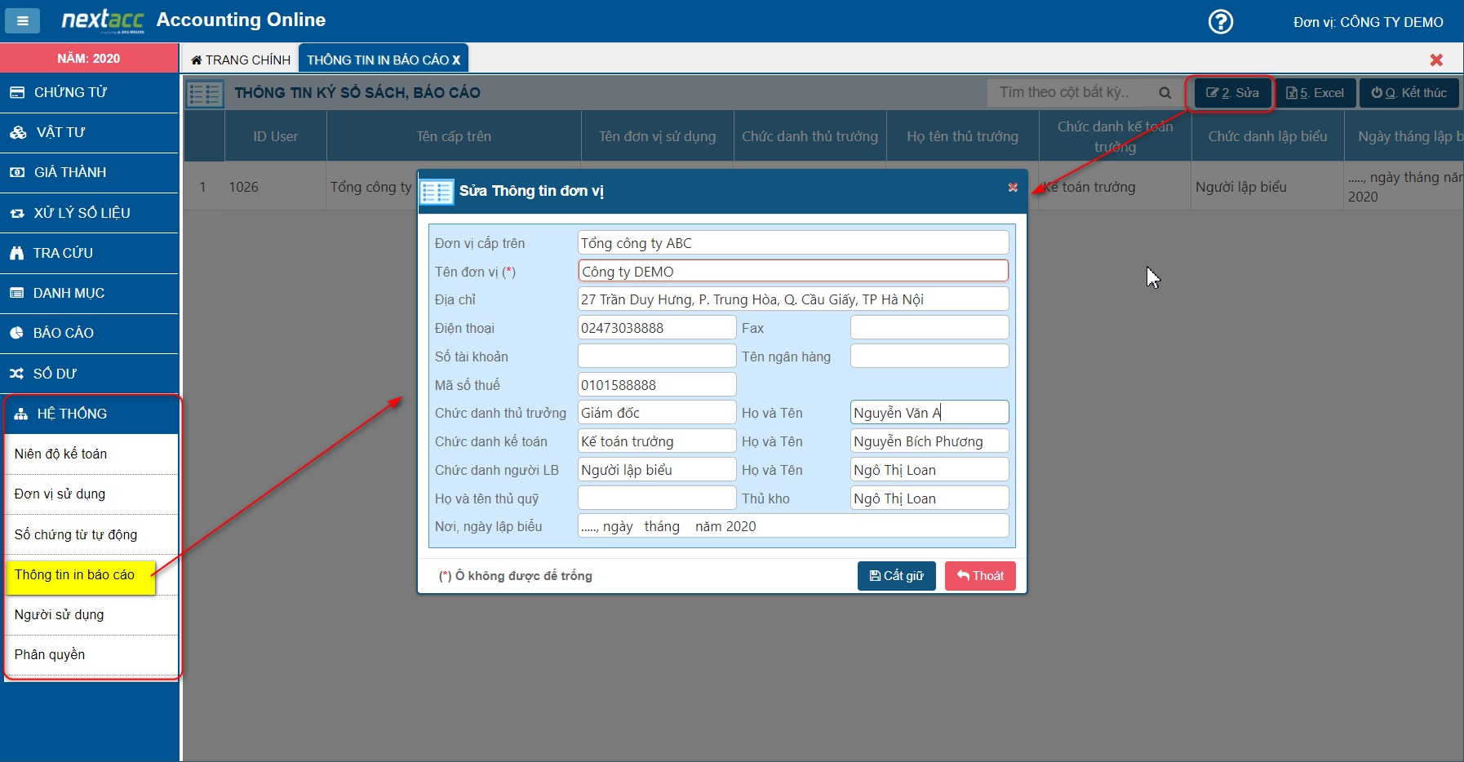Save with the Cất giữ button
Image resolution: width=1464 pixels, height=762 pixels.
[x=896, y=576]
